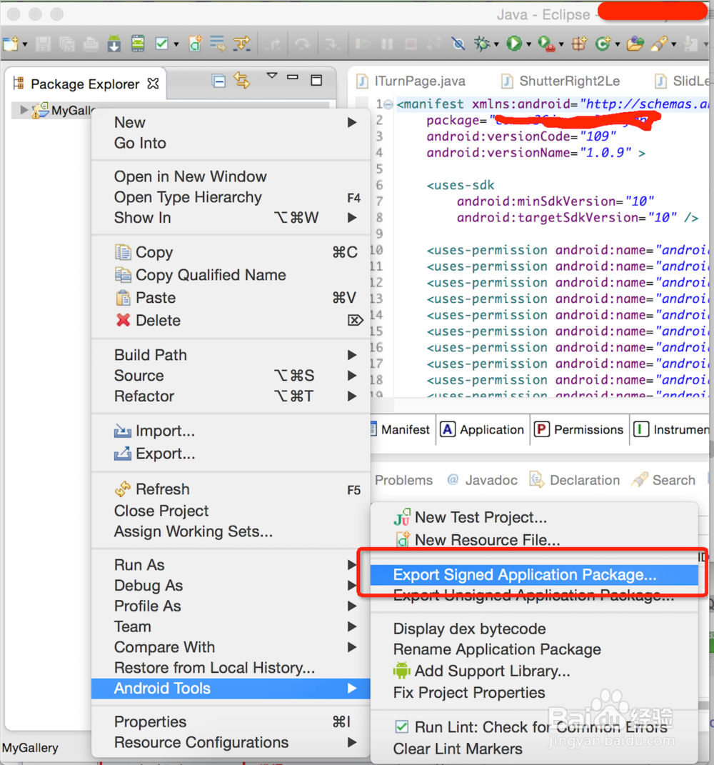Open the Application manifest editor tab
714x765 pixels.
click(x=483, y=430)
